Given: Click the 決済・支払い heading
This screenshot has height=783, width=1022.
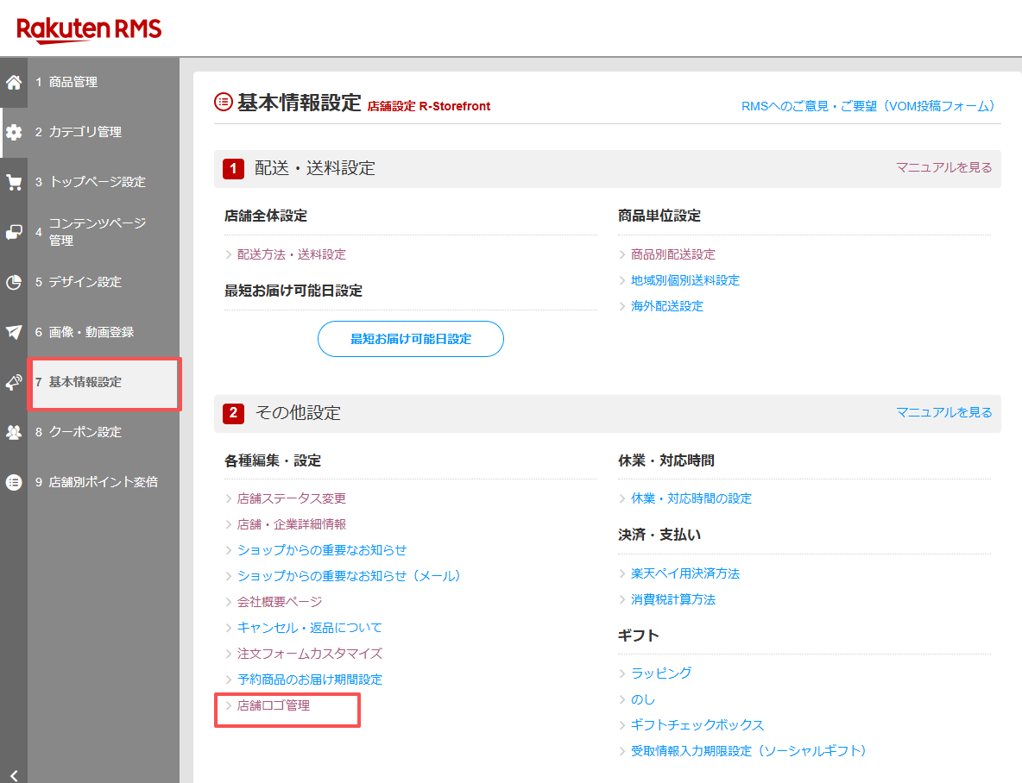Looking at the screenshot, I should [659, 535].
